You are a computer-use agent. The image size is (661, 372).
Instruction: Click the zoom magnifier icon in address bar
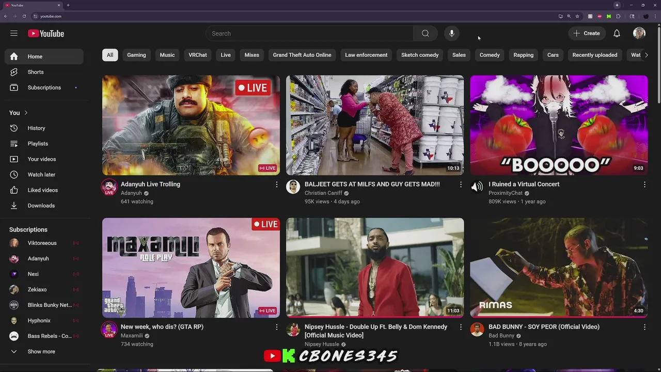pos(569,17)
